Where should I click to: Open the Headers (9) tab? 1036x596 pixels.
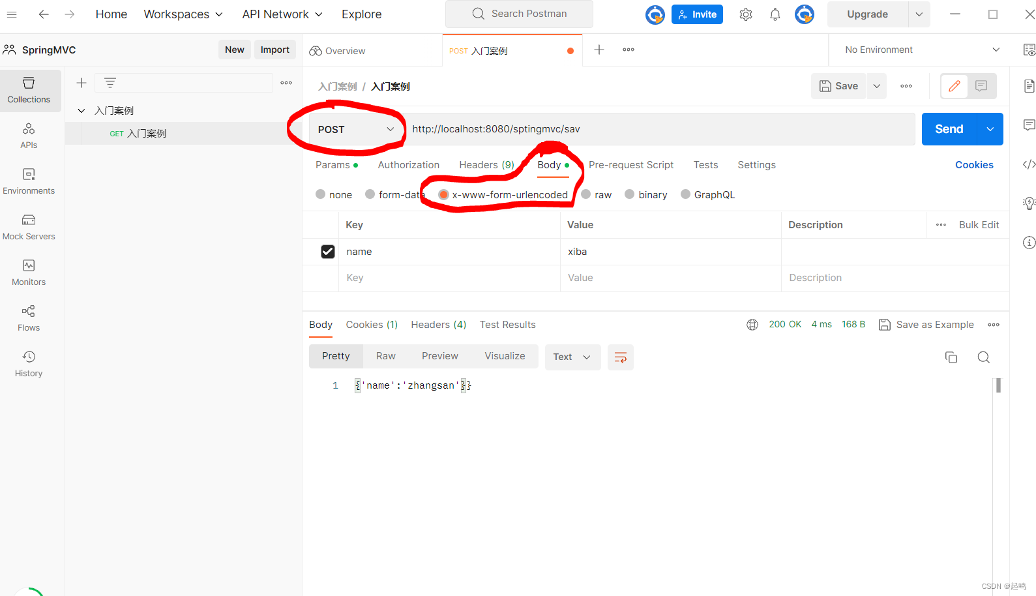(x=486, y=165)
